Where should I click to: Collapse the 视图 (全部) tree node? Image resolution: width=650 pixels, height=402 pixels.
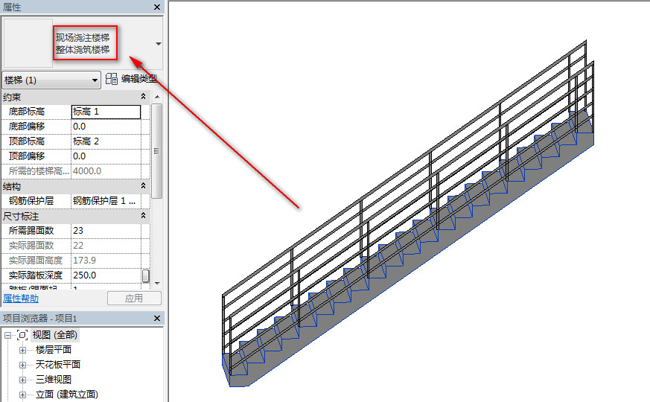click(8, 335)
